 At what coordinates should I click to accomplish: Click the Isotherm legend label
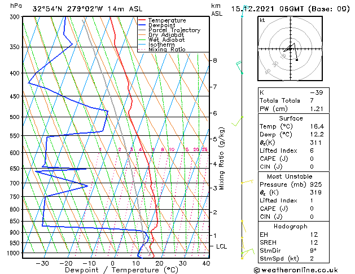(x=161, y=45)
